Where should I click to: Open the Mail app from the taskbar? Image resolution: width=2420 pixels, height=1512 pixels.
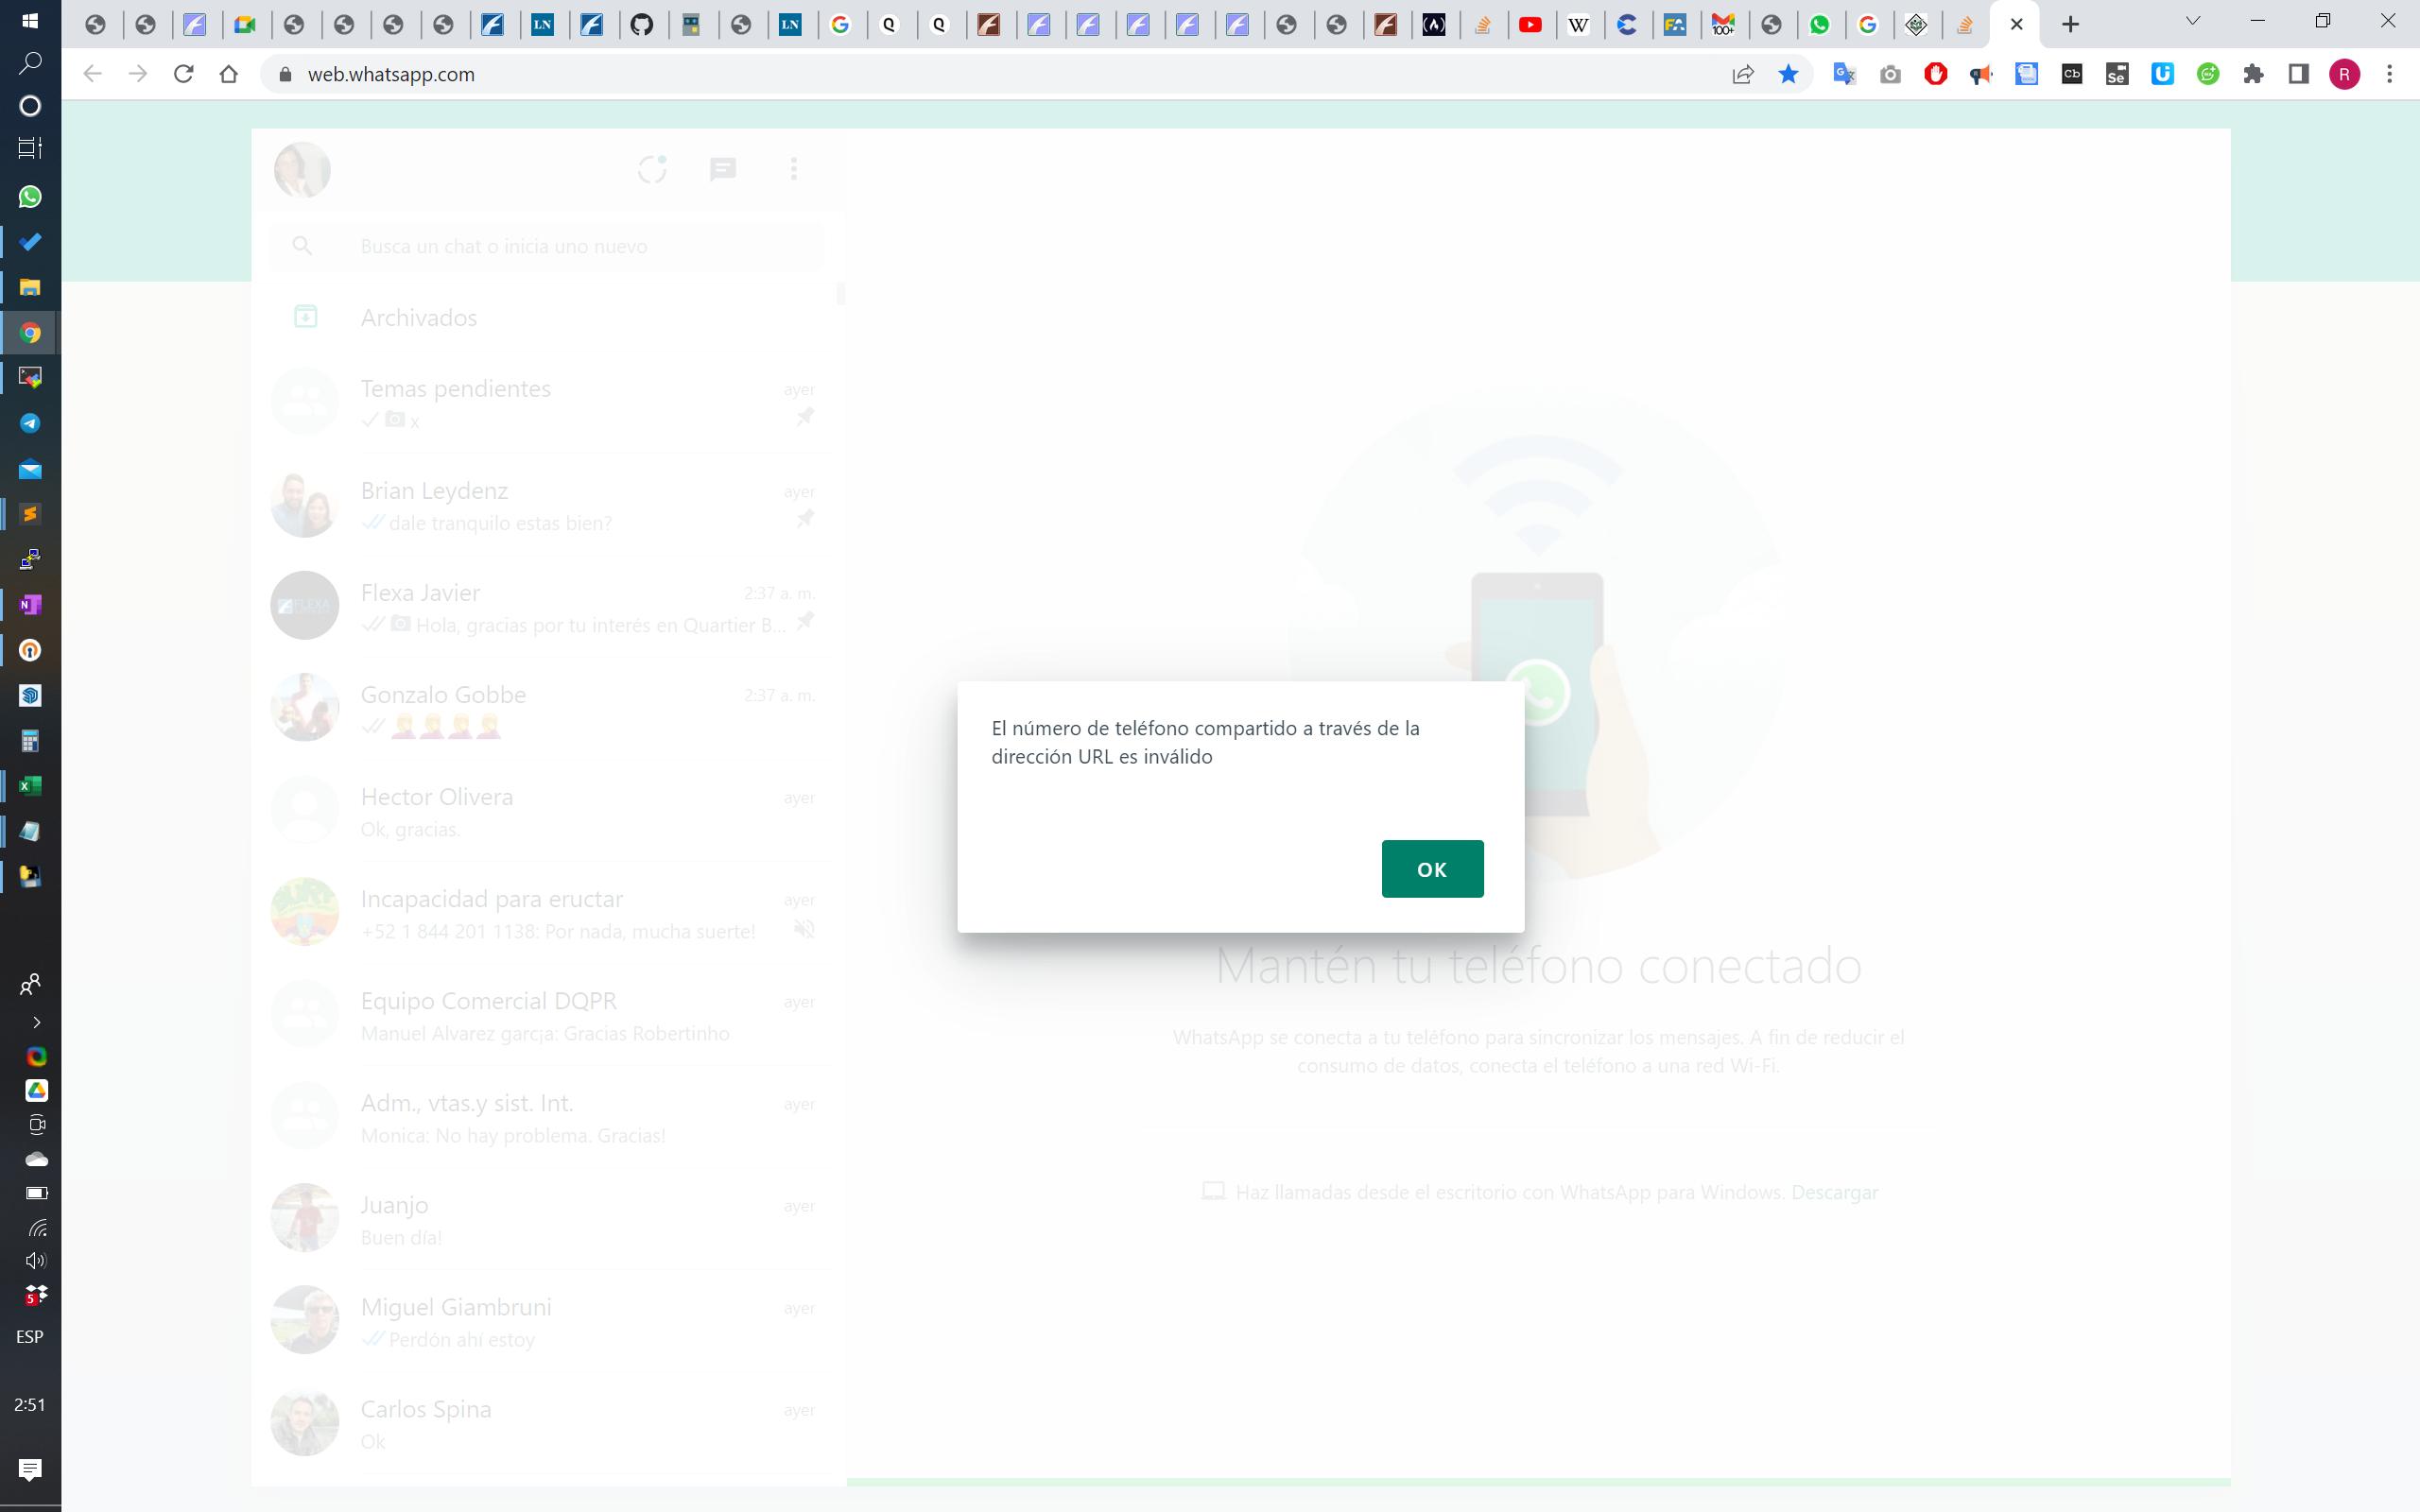30,469
